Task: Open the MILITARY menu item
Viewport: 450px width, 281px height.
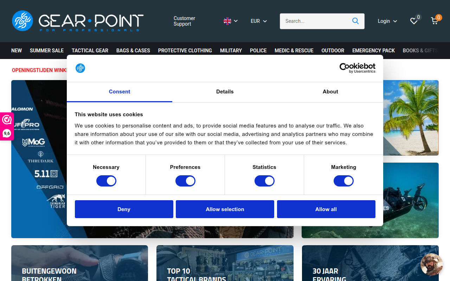Action: [231, 51]
